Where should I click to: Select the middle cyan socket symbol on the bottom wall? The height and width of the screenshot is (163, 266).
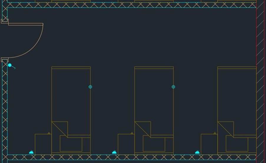click(x=114, y=152)
